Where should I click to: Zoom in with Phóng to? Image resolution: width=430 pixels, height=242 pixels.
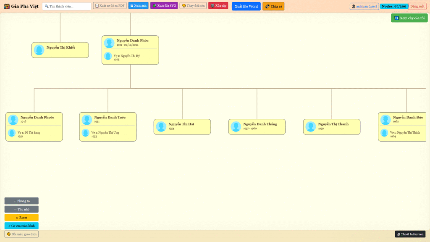click(21, 201)
